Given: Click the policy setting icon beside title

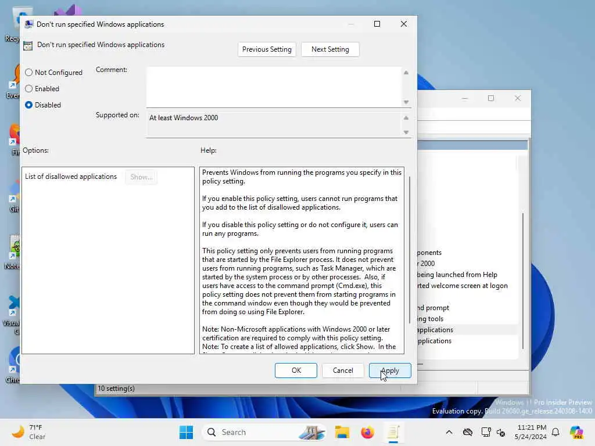Looking at the screenshot, I should tap(28, 46).
